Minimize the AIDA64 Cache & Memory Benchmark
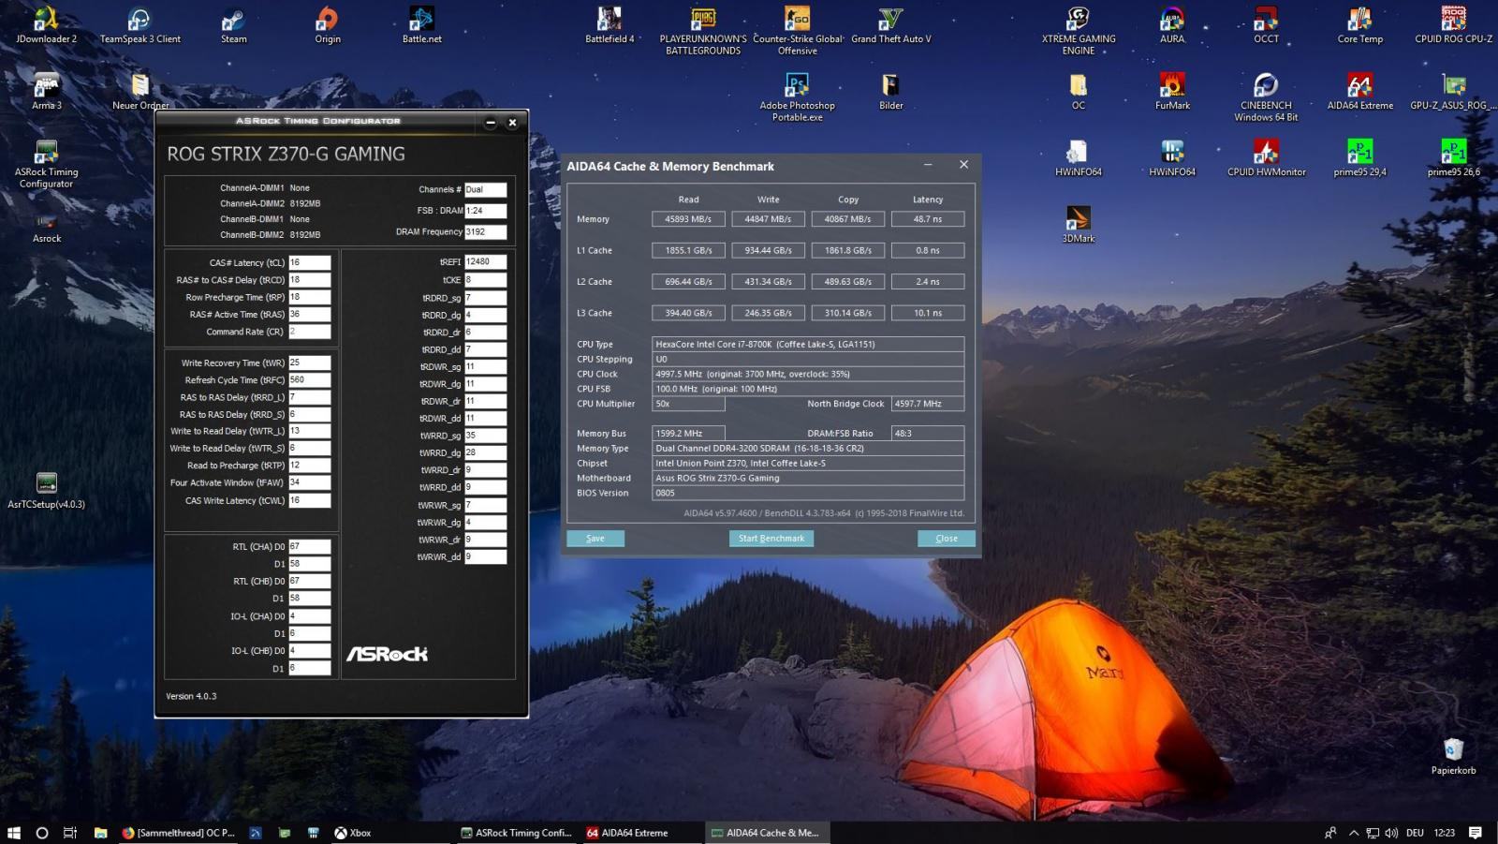Image resolution: width=1498 pixels, height=844 pixels. [x=928, y=165]
